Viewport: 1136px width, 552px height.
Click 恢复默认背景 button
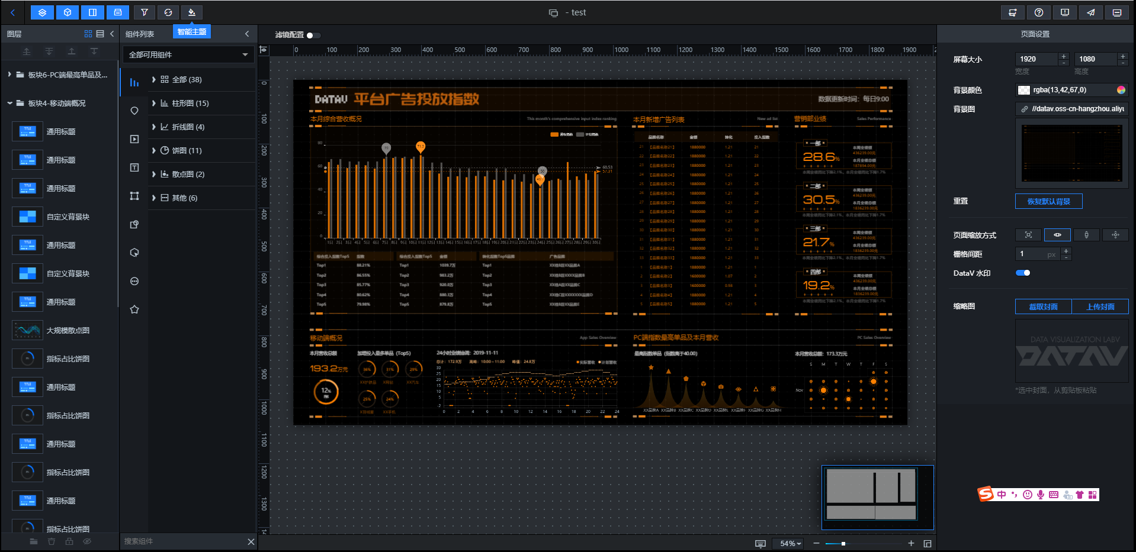pos(1048,201)
